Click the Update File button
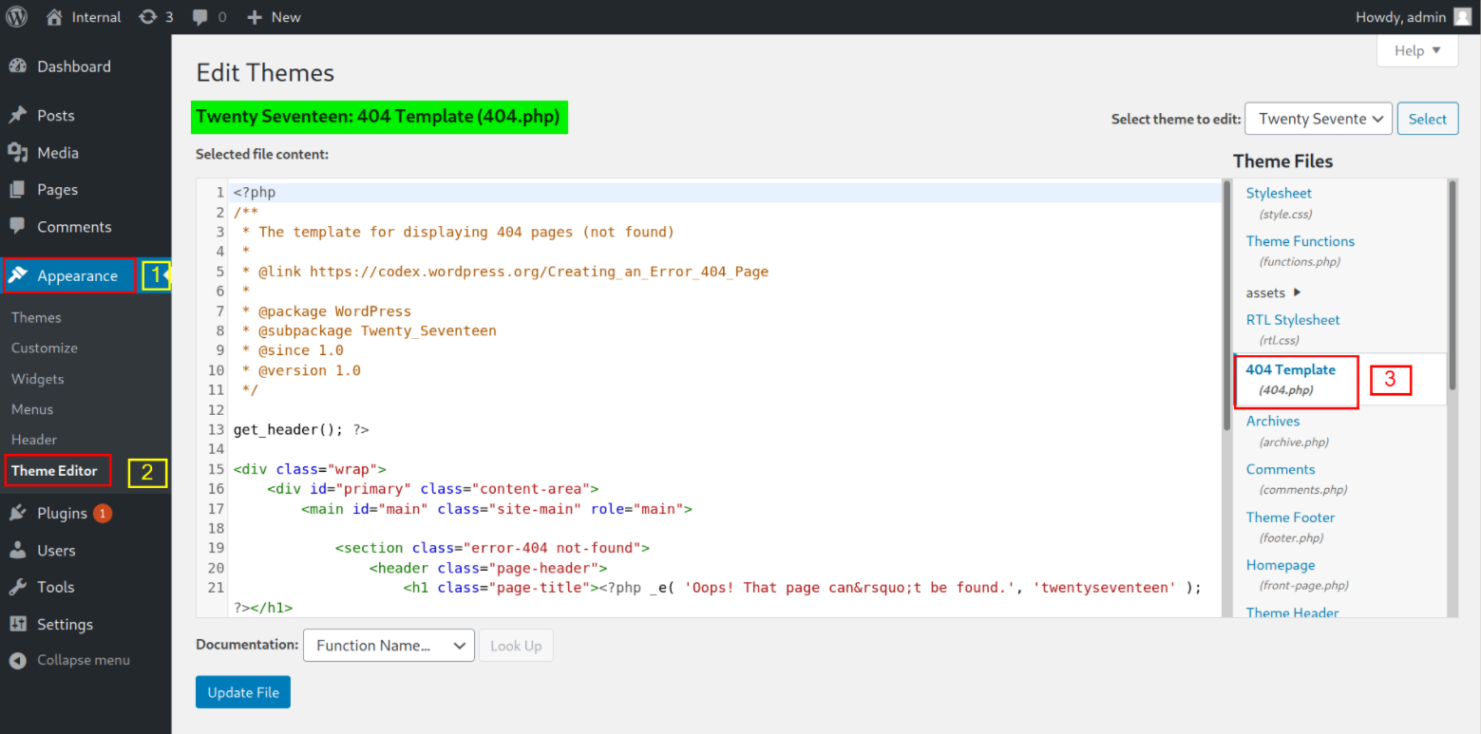 (x=243, y=692)
